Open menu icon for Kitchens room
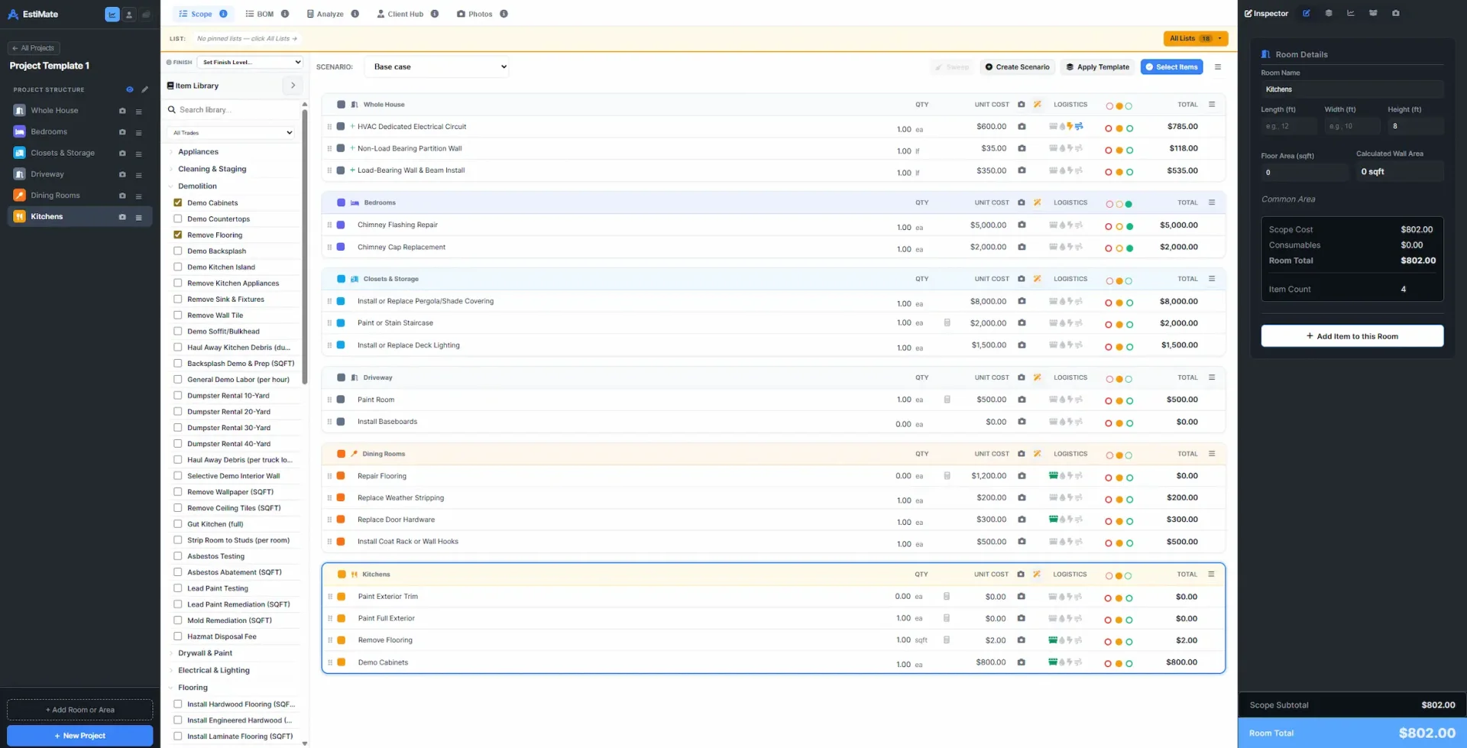 click(138, 217)
